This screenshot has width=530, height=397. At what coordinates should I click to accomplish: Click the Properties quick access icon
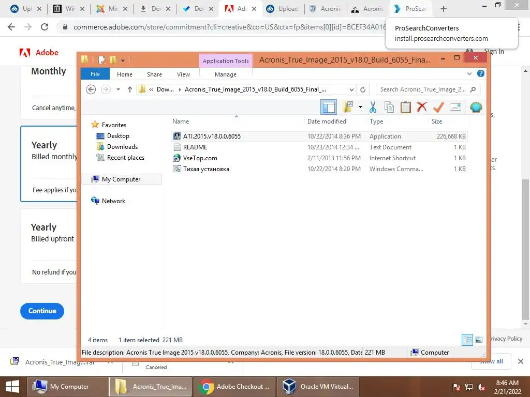[x=101, y=60]
